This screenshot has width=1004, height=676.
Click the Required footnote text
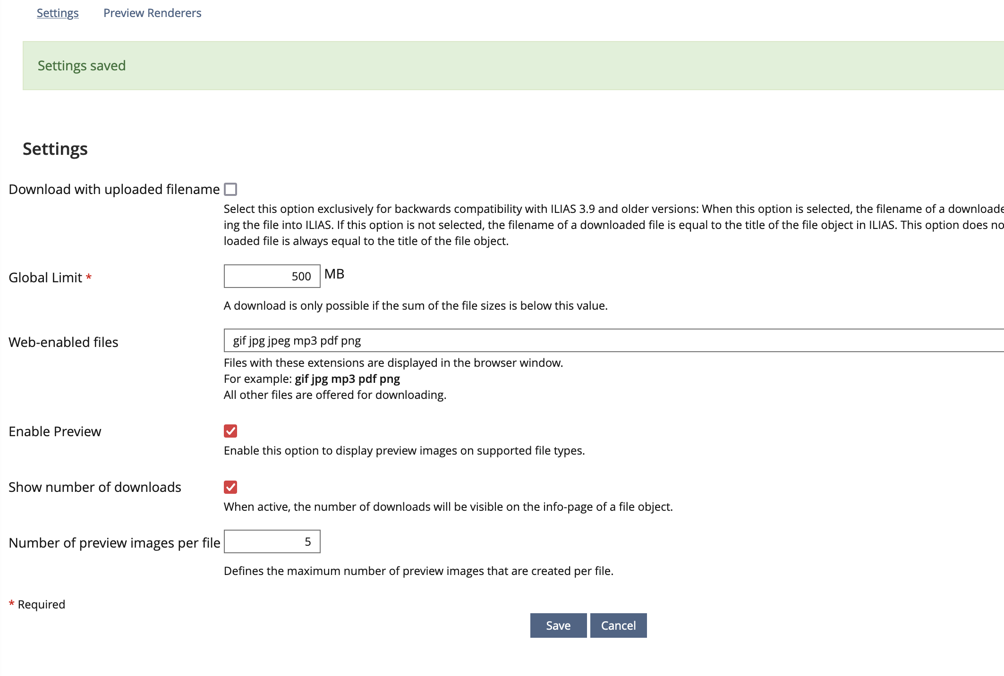click(x=41, y=604)
